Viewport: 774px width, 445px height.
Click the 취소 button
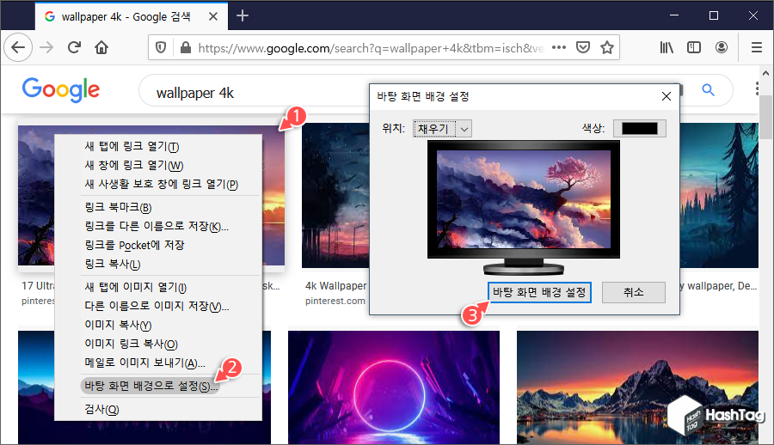click(x=633, y=293)
